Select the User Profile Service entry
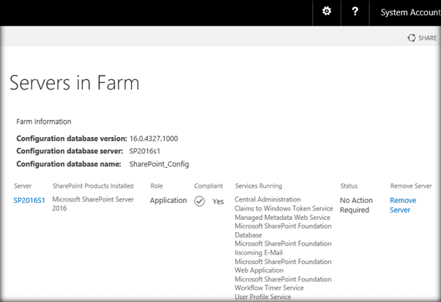The image size is (441, 302). [x=264, y=296]
